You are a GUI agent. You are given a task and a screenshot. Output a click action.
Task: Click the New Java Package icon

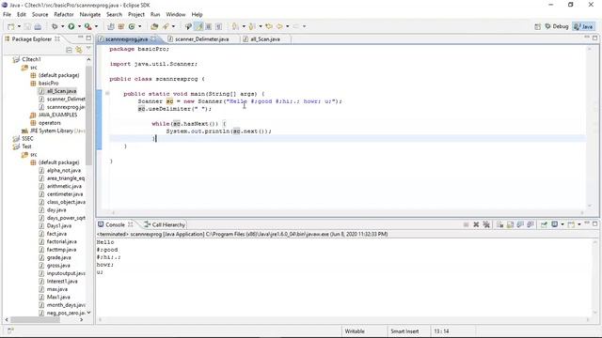coord(121,26)
